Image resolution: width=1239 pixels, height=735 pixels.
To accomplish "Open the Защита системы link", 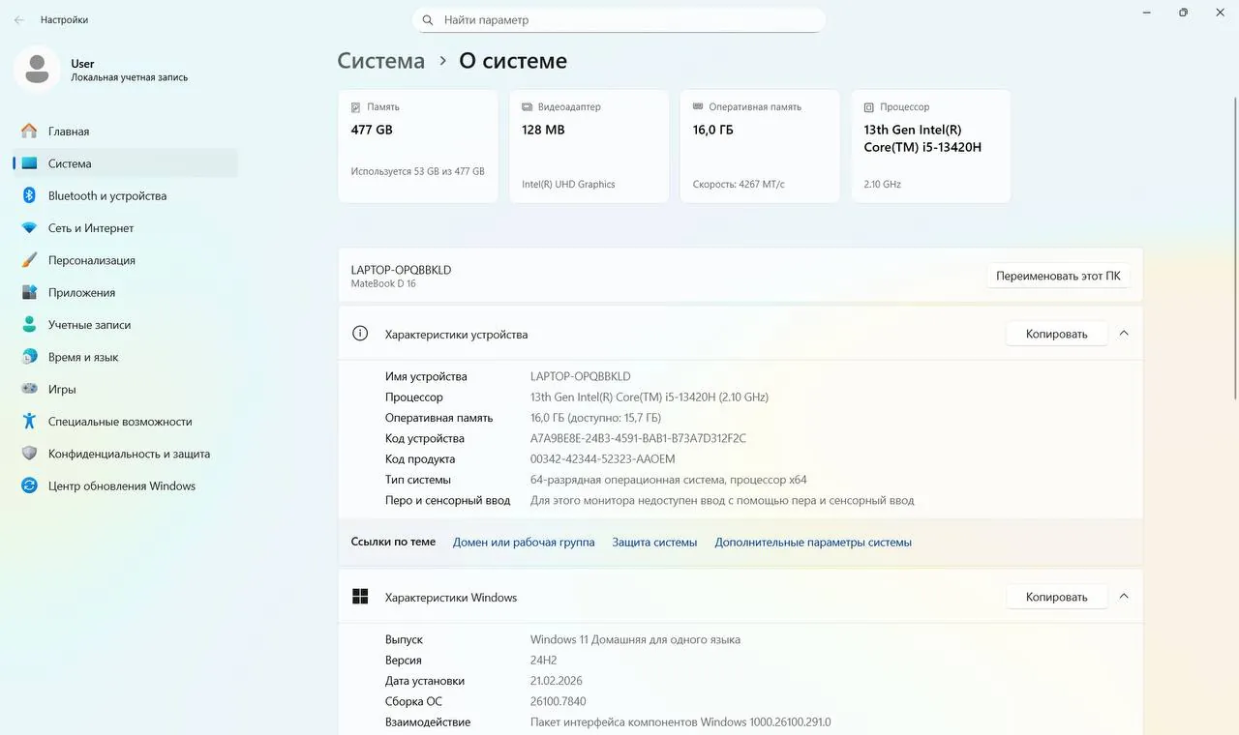I will 654,543.
